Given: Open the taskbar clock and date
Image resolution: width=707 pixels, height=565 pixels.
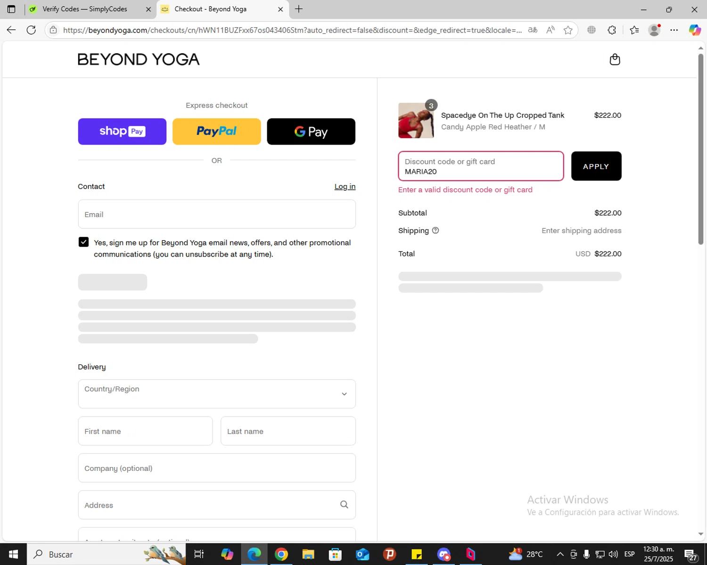Looking at the screenshot, I should point(658,554).
